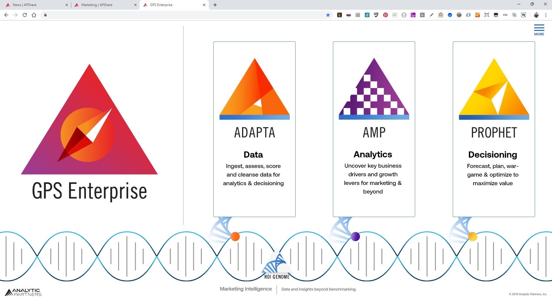The height and width of the screenshot is (298, 552).
Task: Close the GPS Enterprise tab
Action: (204, 5)
